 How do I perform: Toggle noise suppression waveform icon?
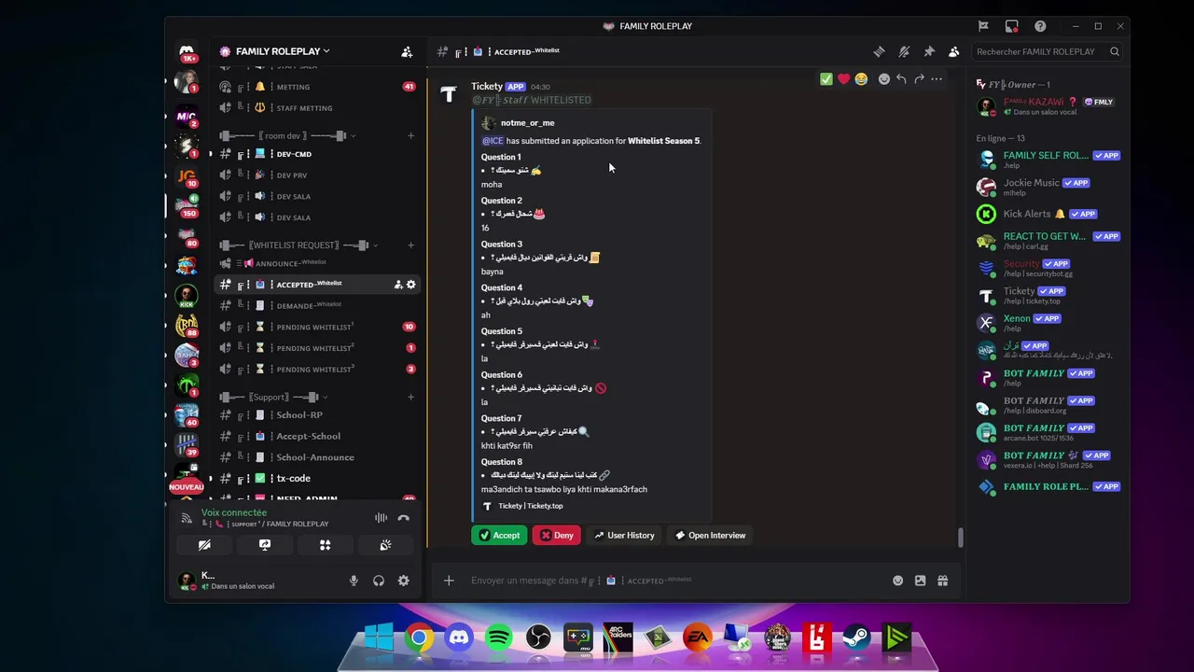pos(381,517)
